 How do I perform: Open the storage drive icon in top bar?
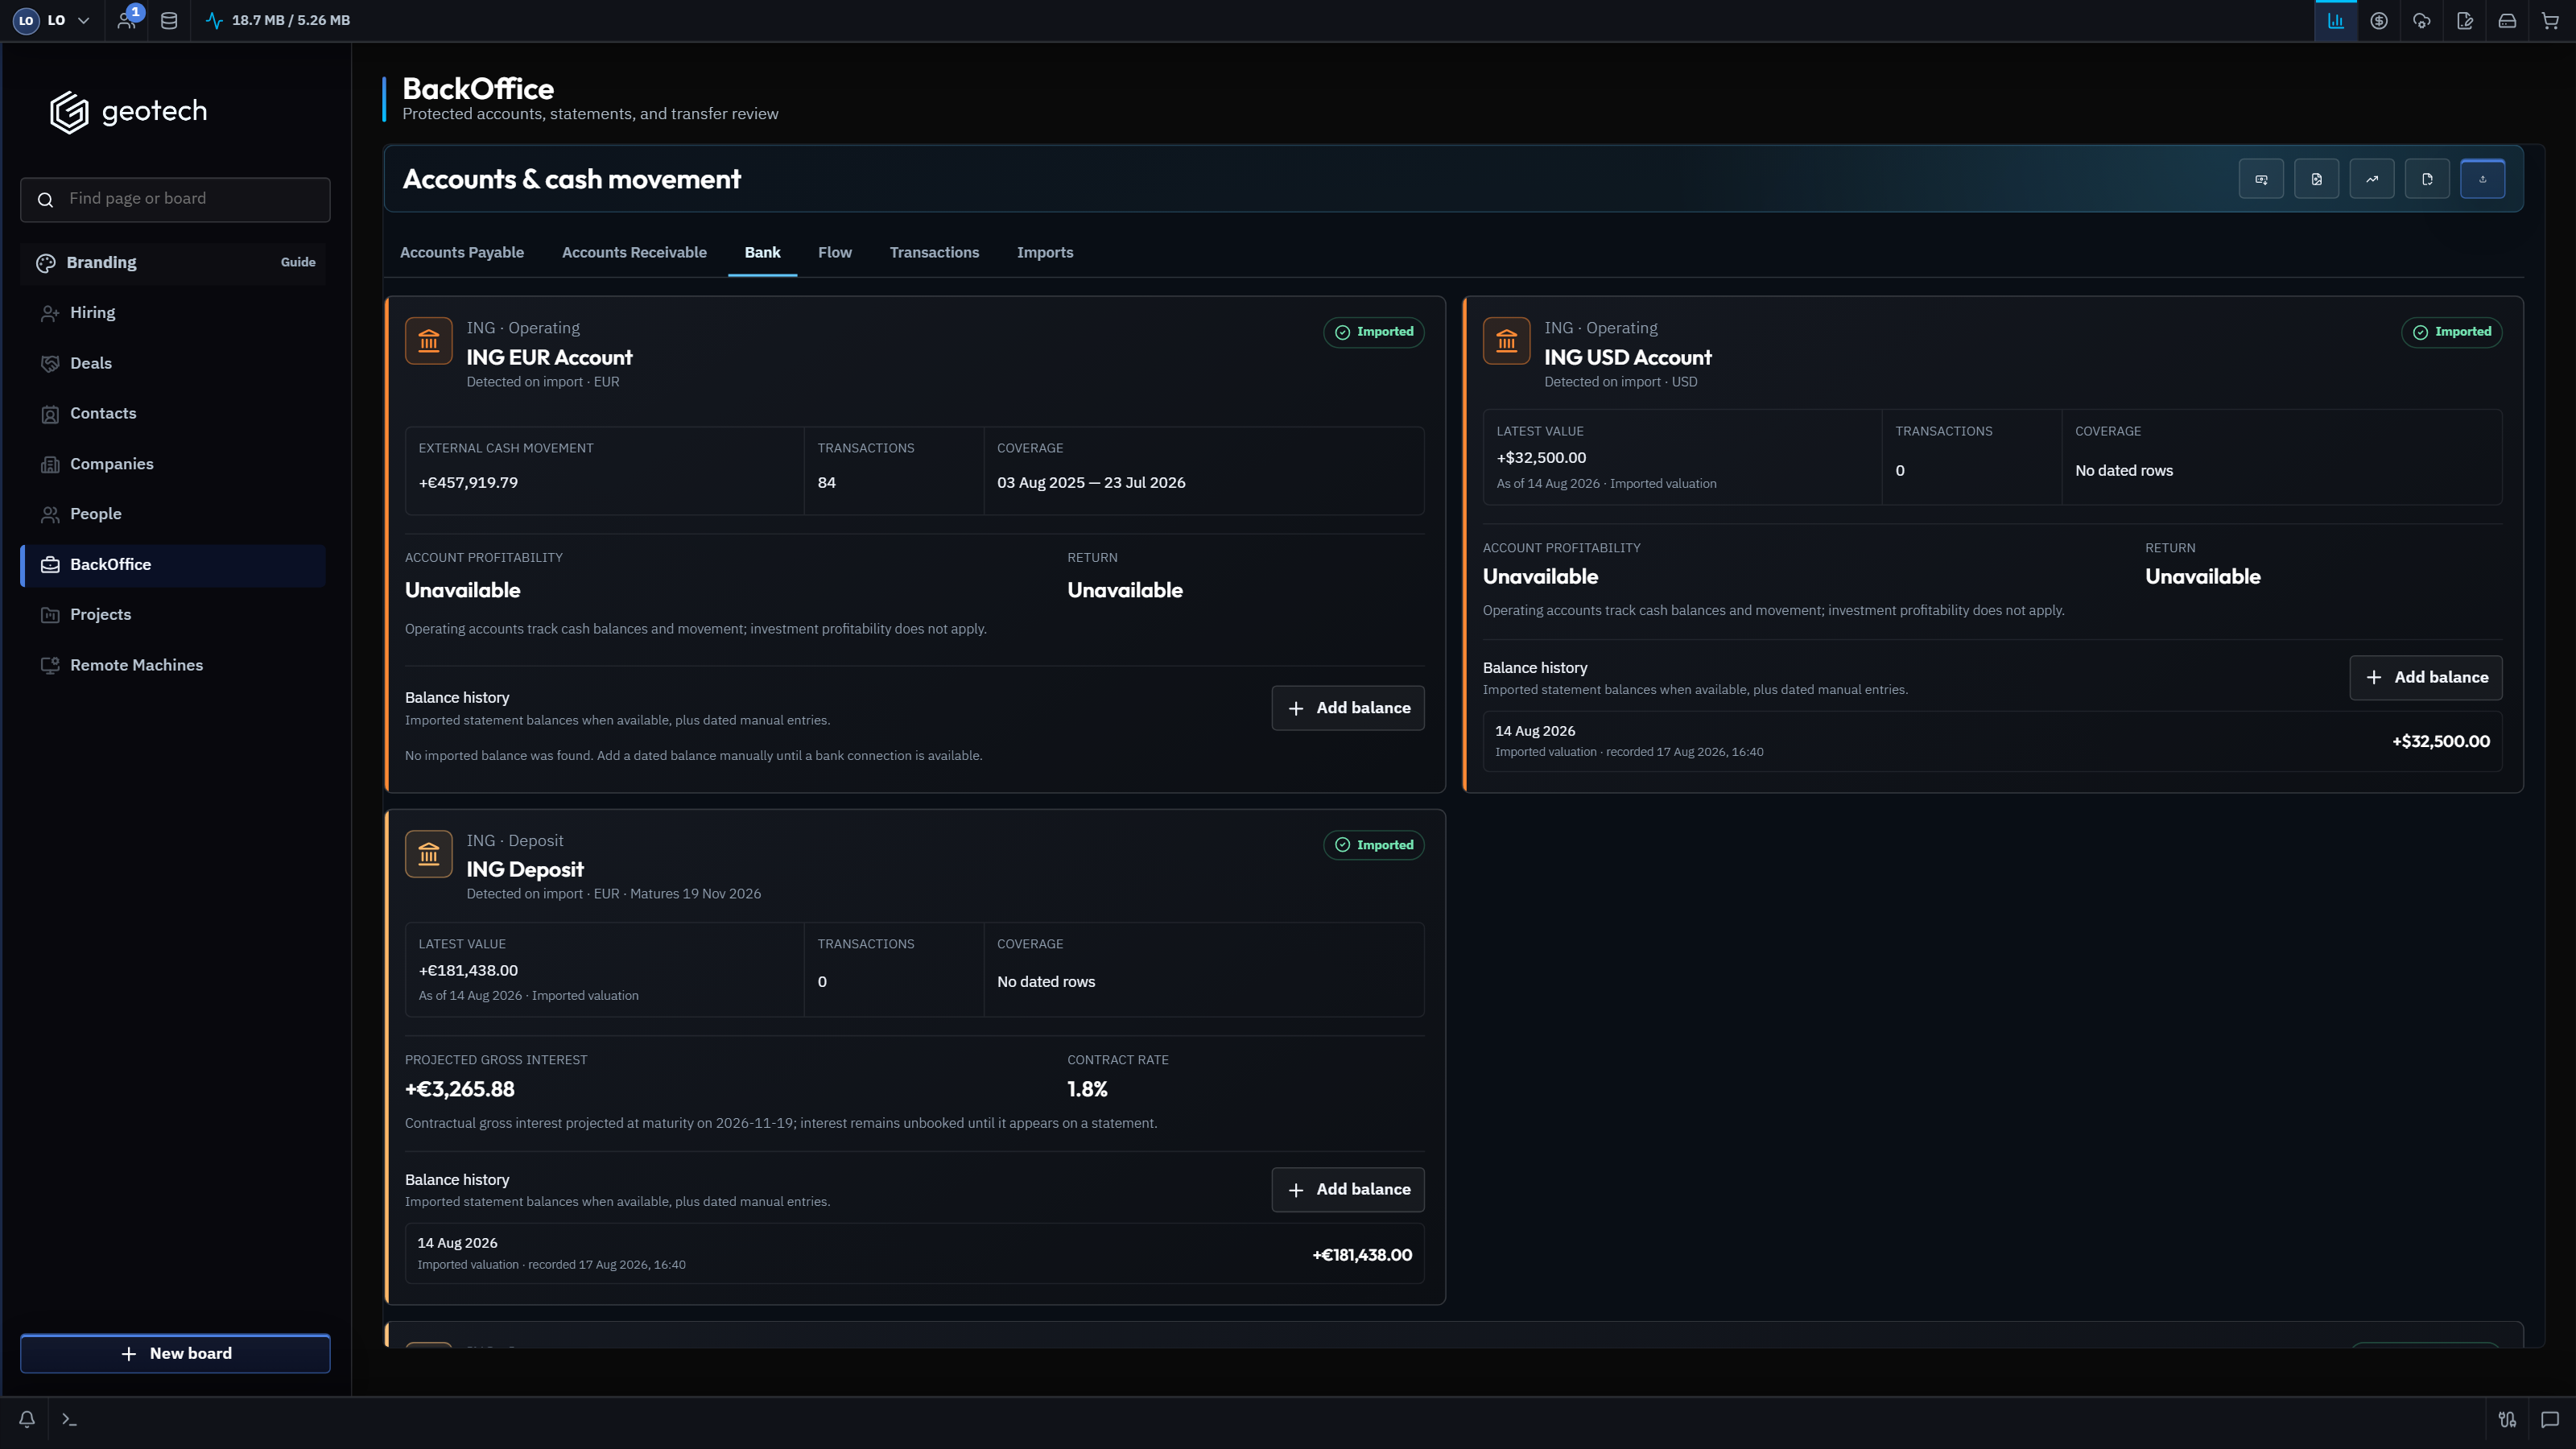tap(2507, 20)
